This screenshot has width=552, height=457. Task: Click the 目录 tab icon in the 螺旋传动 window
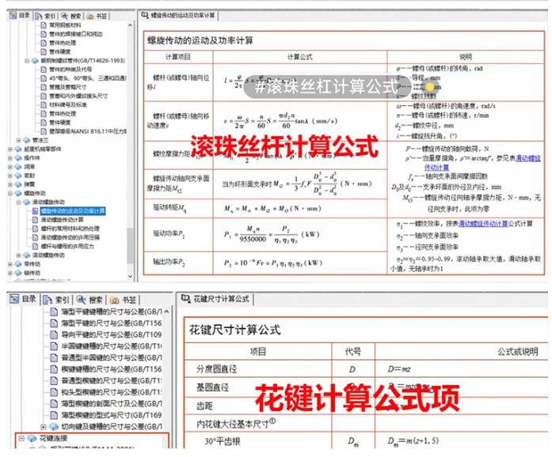[13, 15]
